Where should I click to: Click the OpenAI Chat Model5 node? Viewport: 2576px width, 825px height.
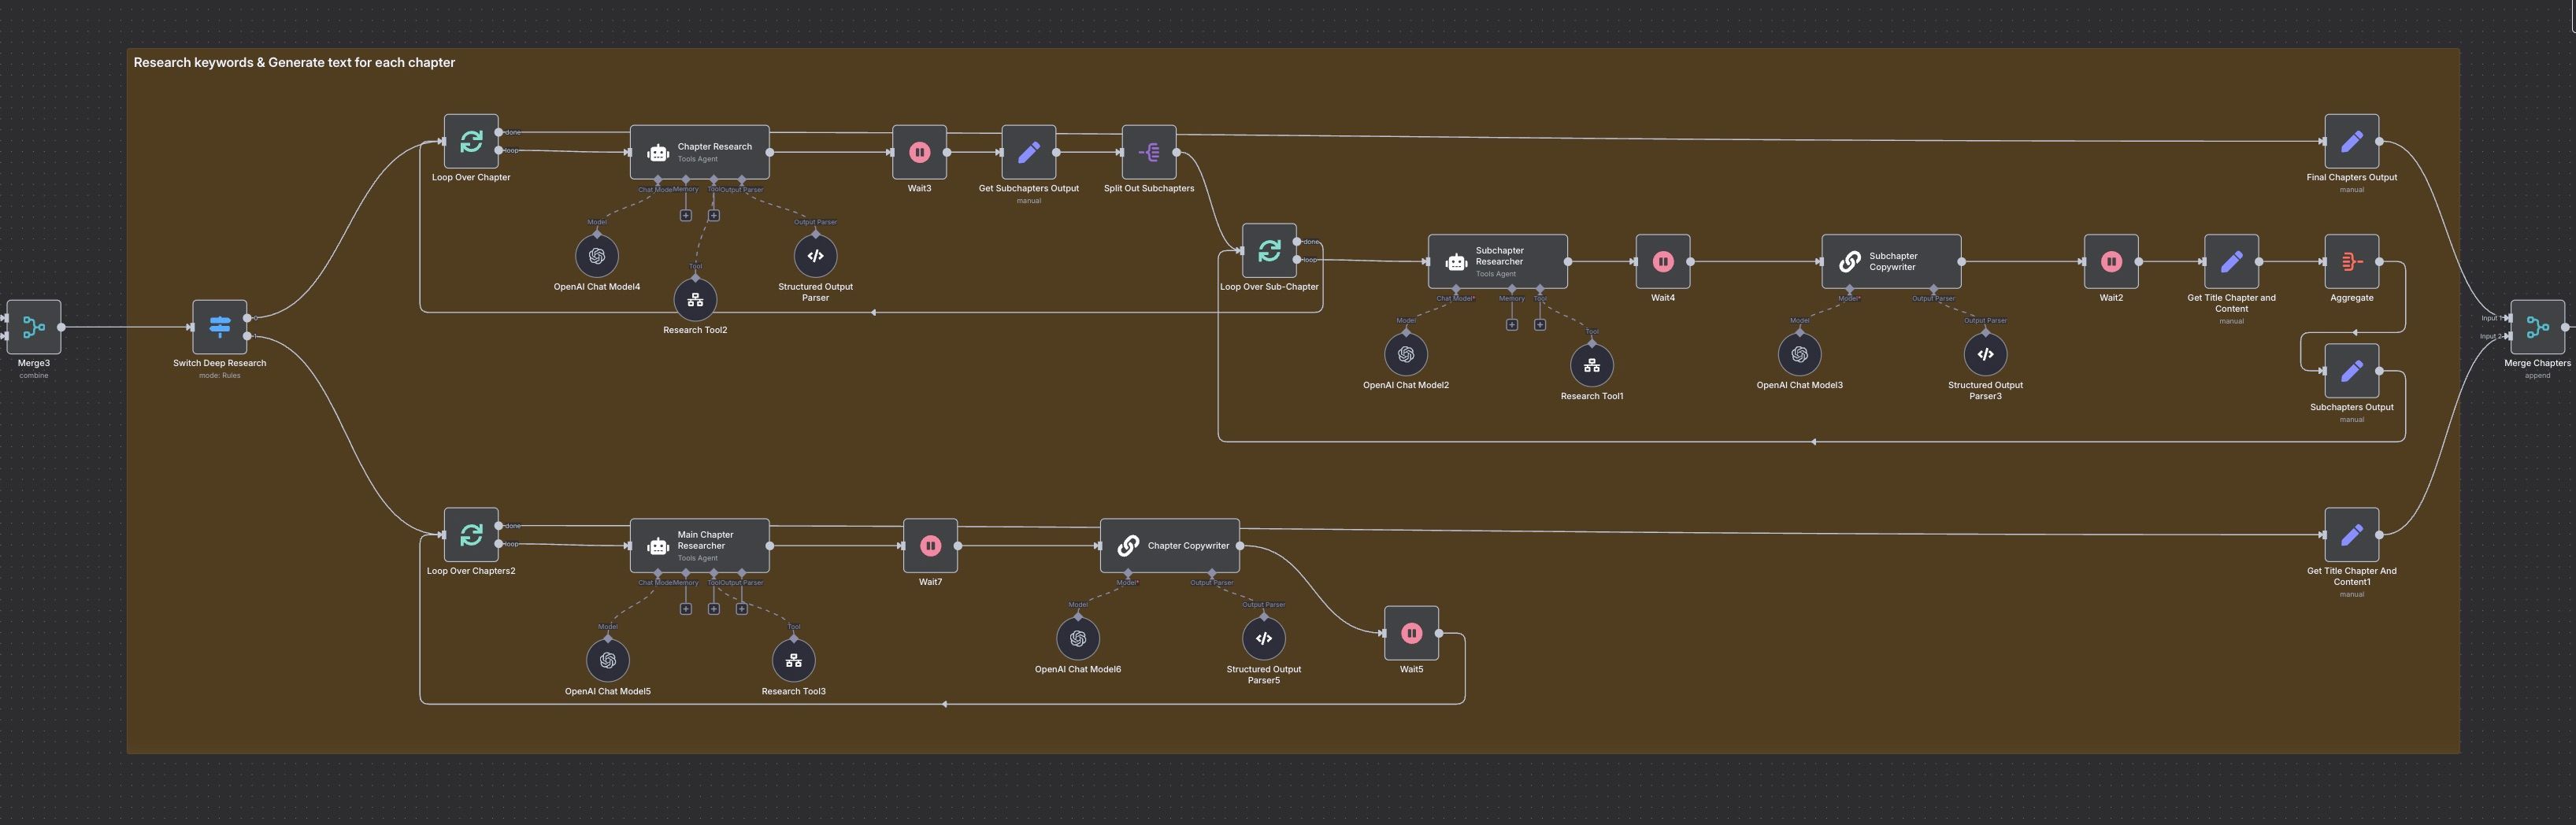click(x=608, y=660)
